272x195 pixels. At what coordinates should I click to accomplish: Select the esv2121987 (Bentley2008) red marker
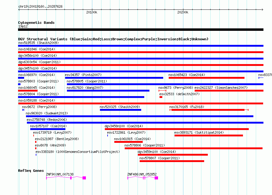click(36, 142)
